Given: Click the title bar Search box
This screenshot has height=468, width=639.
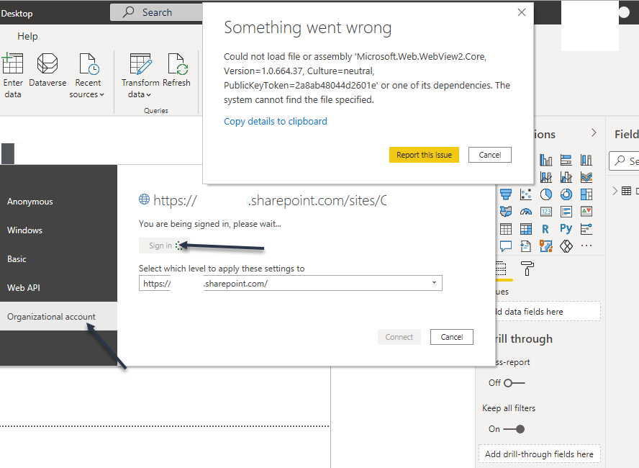Looking at the screenshot, I should [x=157, y=13].
